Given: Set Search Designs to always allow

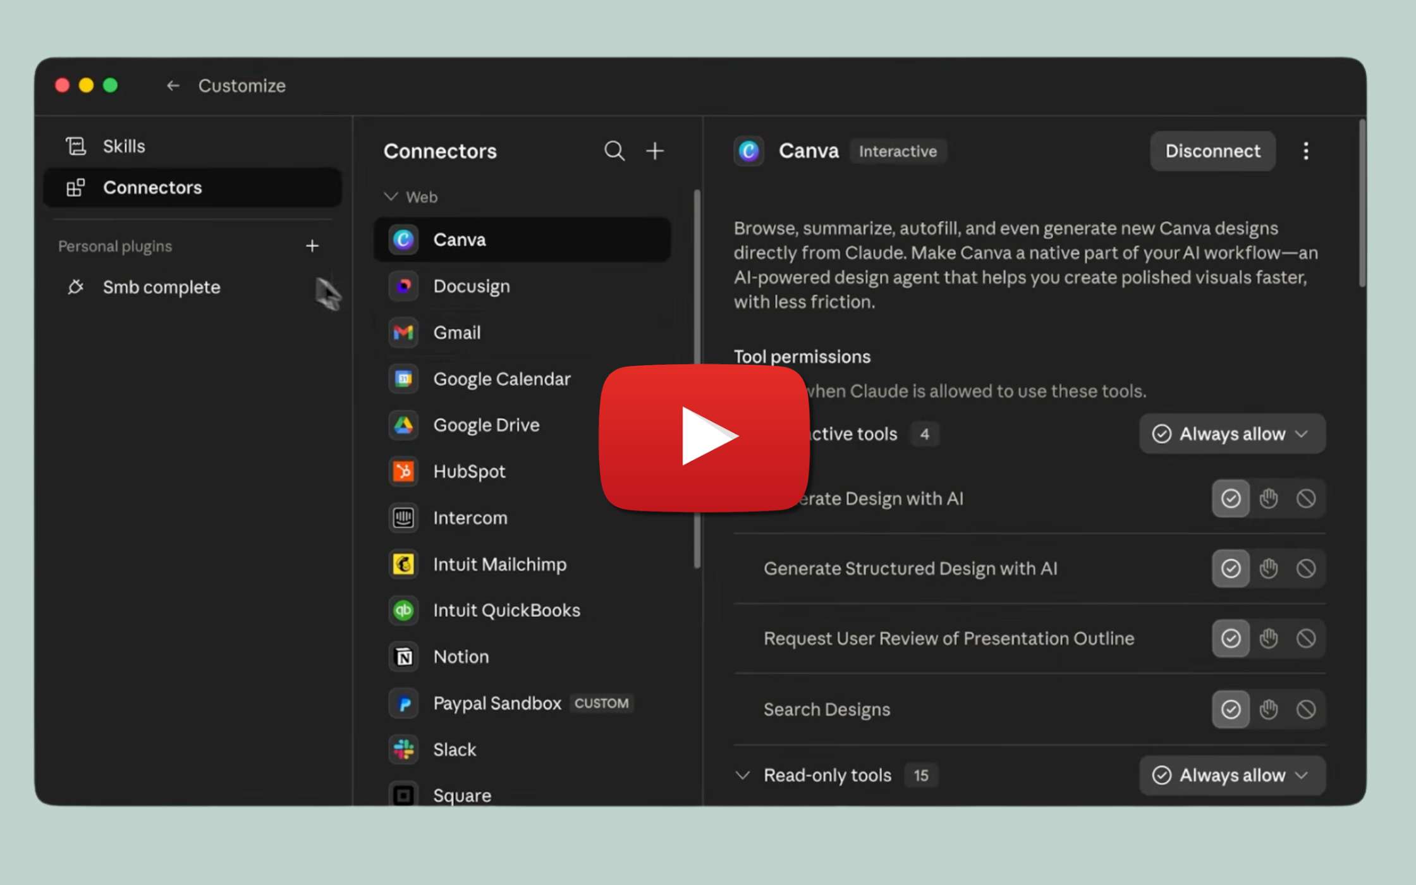Looking at the screenshot, I should [x=1230, y=709].
